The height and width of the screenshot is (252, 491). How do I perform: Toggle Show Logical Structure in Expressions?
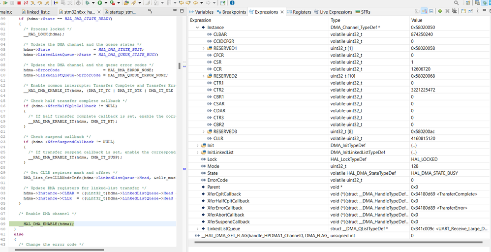(424, 11)
